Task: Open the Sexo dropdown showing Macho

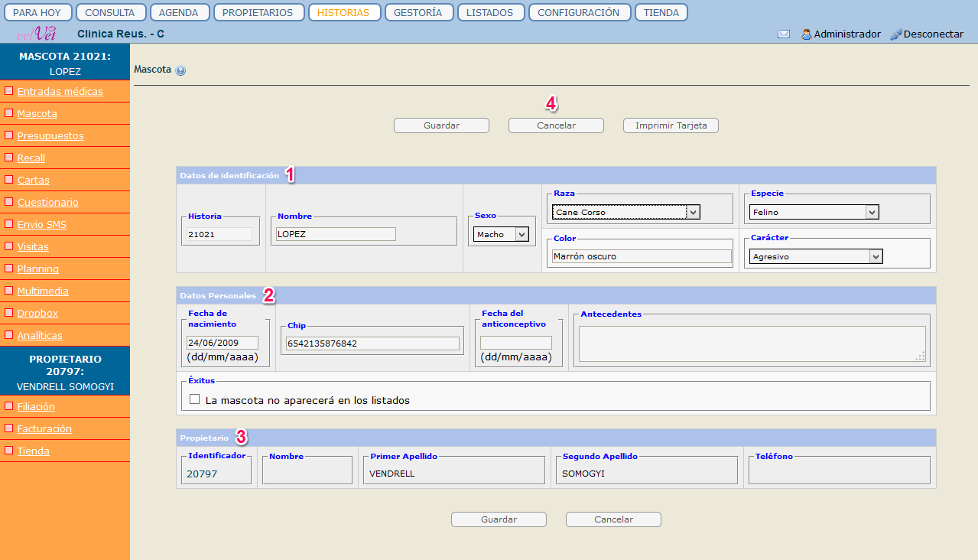Action: 501,235
